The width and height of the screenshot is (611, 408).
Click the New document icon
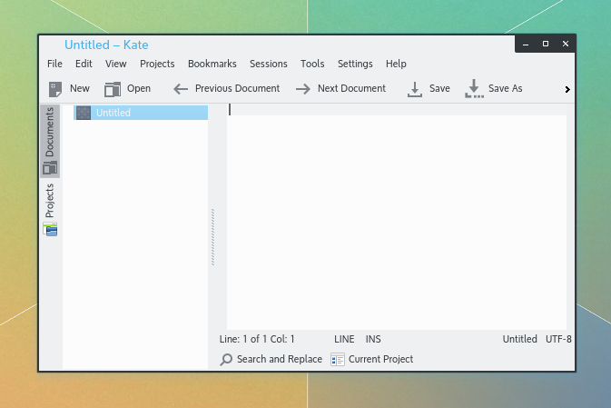55,89
